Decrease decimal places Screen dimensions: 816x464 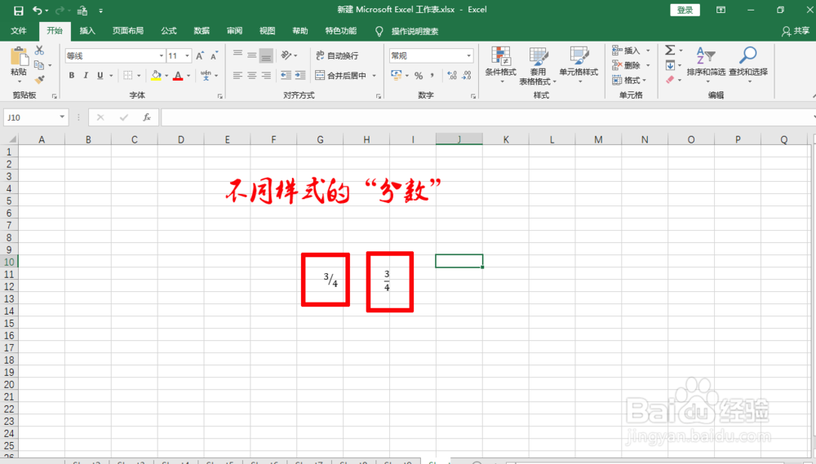[467, 76]
